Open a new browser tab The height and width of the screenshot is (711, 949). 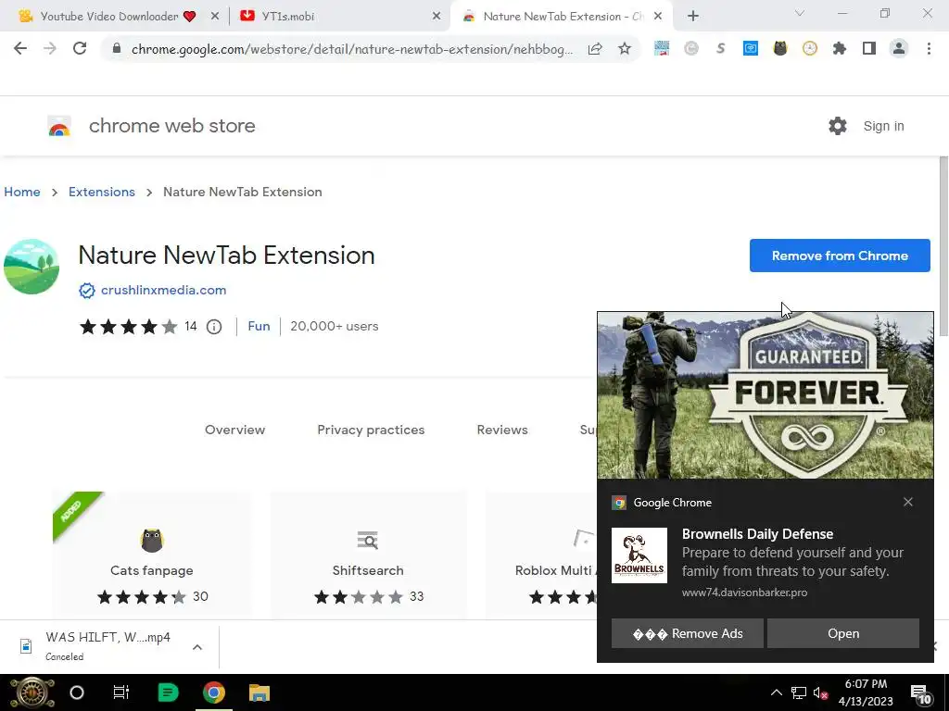693,17
